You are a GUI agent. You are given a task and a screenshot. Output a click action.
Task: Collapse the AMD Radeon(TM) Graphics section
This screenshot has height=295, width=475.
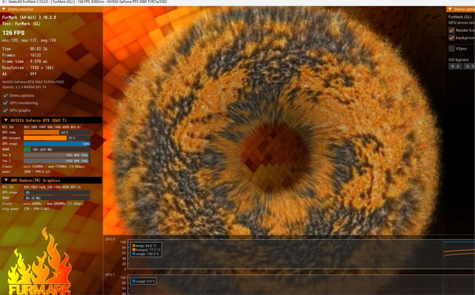tap(6, 180)
